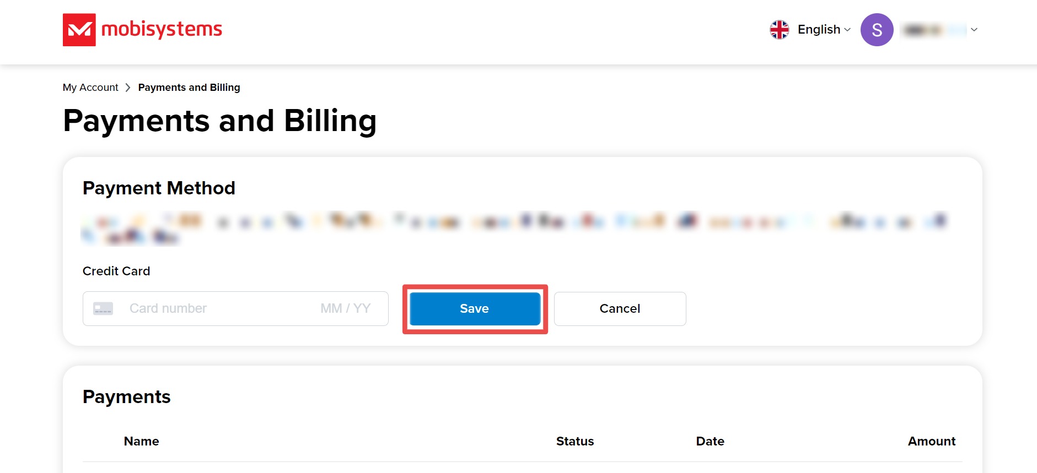Click the MM / YY expiry field

pos(346,308)
